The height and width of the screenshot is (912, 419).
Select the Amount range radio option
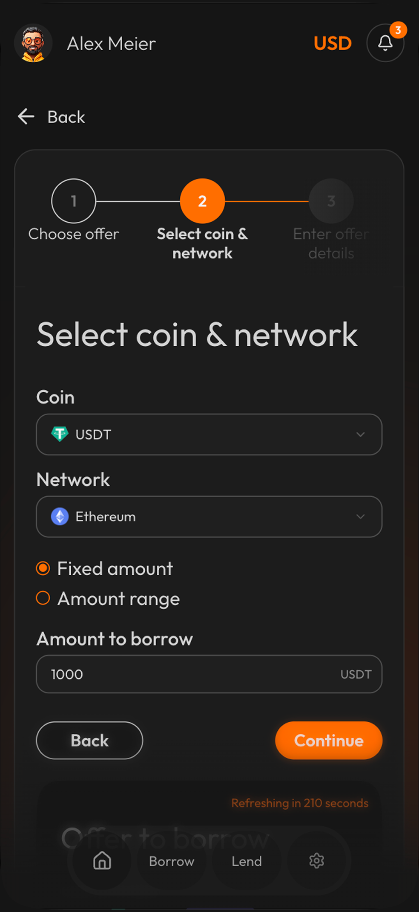coord(43,598)
